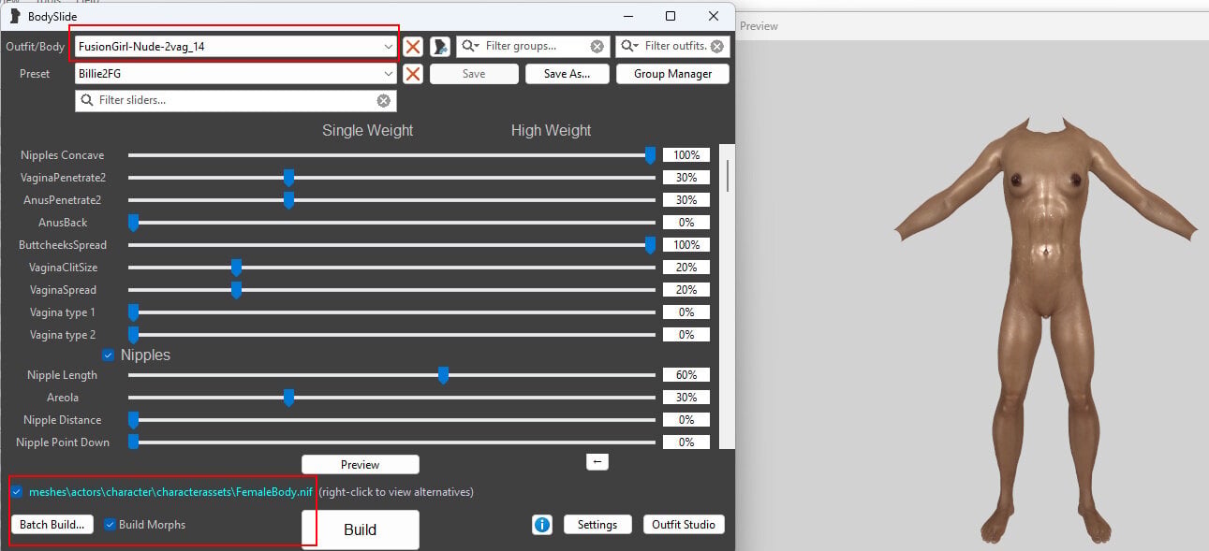Click the large Build button

361,529
